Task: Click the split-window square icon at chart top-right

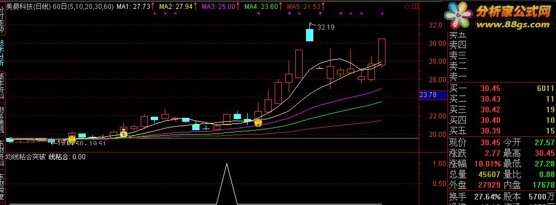Action: (415, 6)
